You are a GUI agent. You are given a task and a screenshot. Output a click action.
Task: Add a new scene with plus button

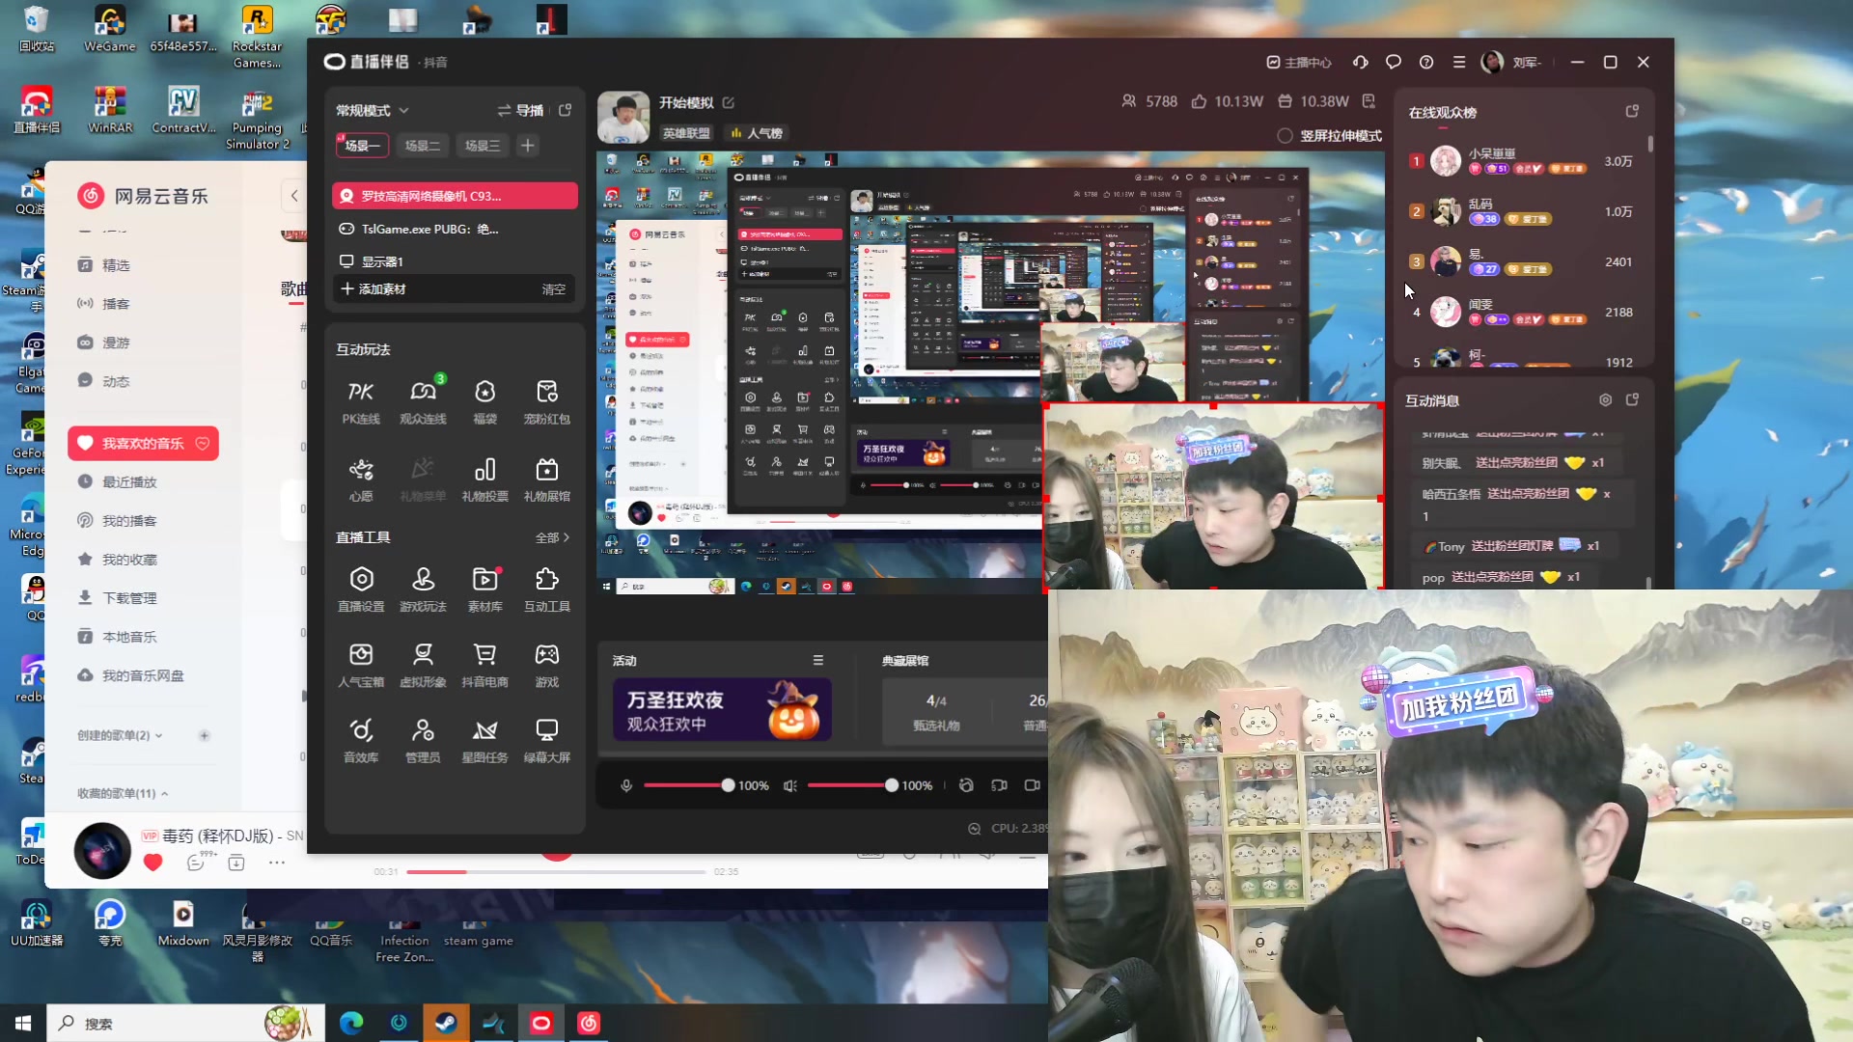click(527, 146)
